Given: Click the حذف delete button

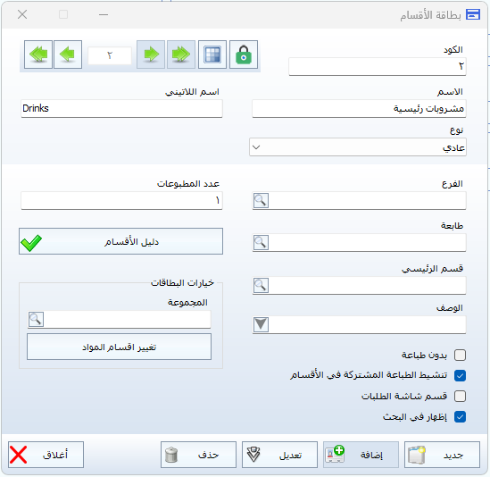Looking at the screenshot, I should pos(198,455).
